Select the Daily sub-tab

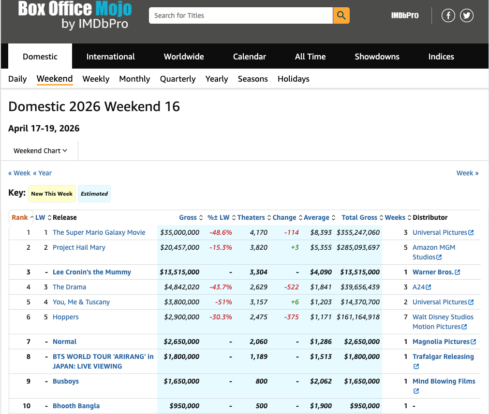click(17, 79)
